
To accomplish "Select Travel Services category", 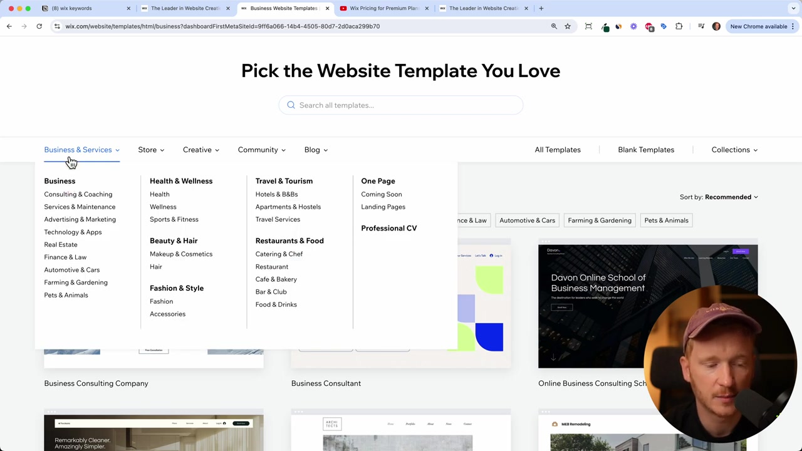I will (x=278, y=219).
